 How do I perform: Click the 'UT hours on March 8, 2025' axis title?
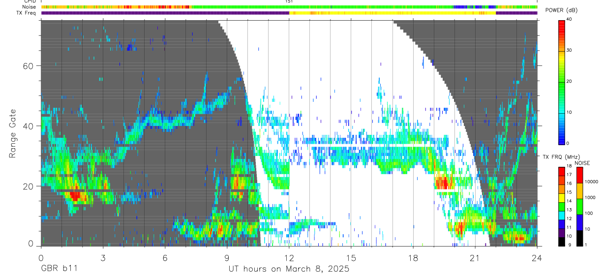coord(289,269)
